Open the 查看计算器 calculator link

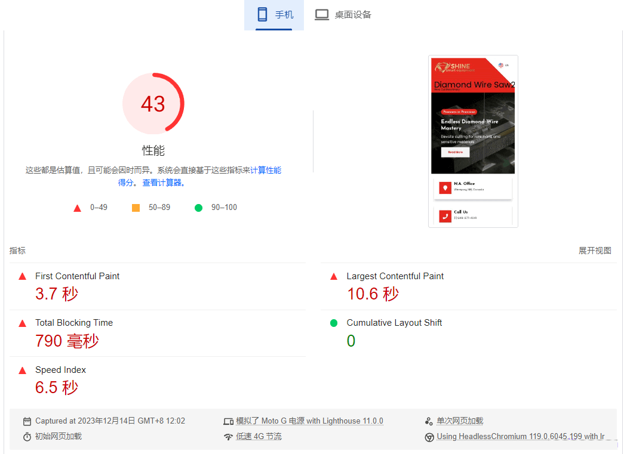[x=163, y=183]
